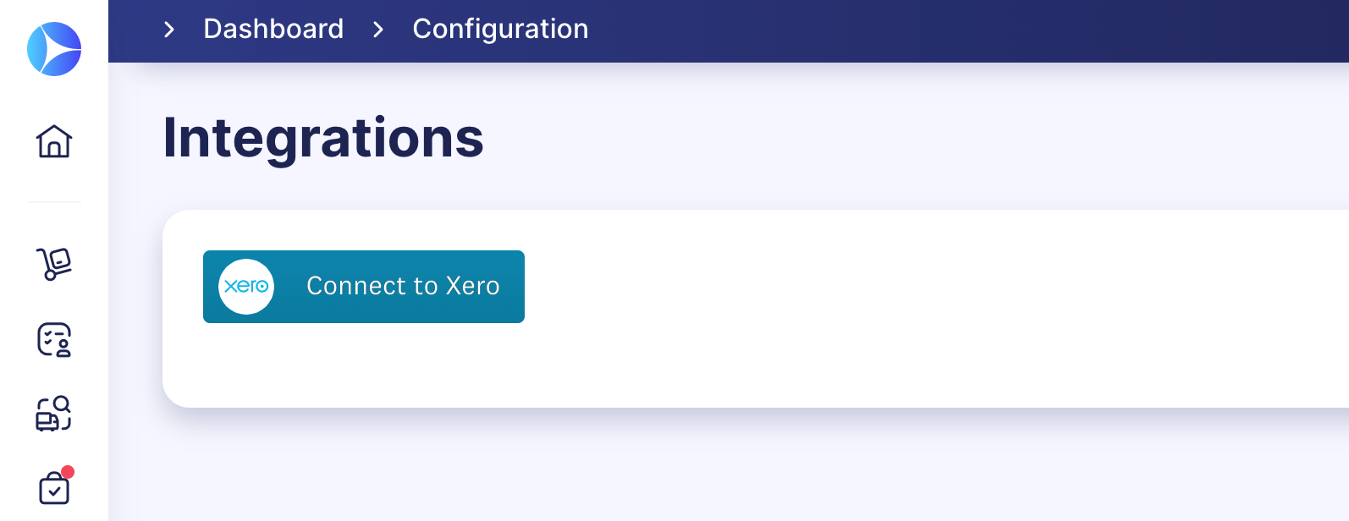1349x521 pixels.
Task: Click the round Xero logo
Action: 246,287
